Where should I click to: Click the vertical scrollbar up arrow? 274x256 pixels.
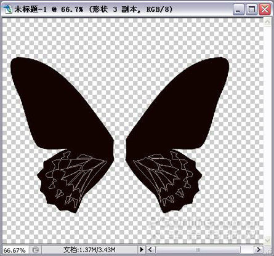[267, 22]
